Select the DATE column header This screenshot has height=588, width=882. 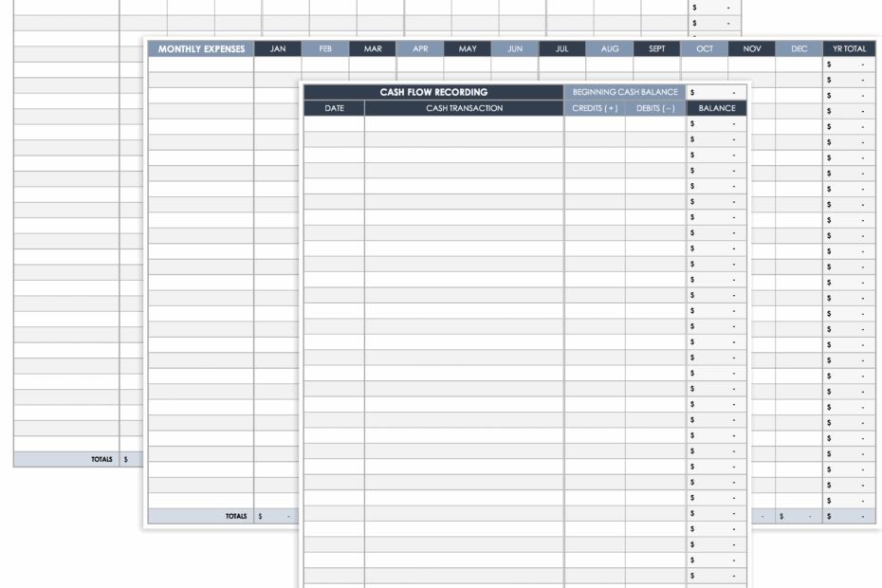pos(334,108)
